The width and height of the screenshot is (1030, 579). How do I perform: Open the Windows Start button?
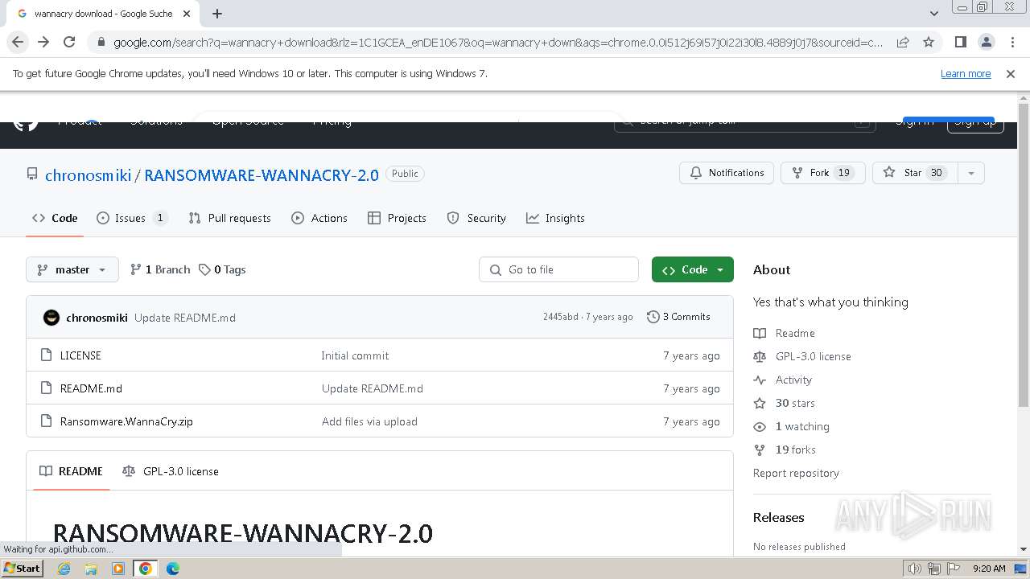point(22,568)
